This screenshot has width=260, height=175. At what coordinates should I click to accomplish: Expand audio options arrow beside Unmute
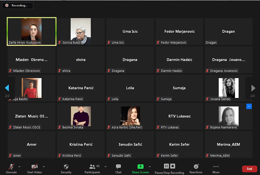pos(19,166)
